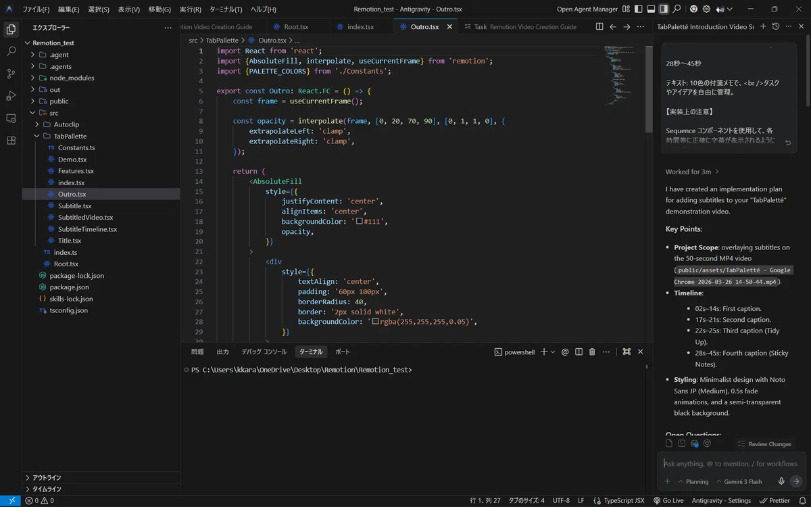Toggle the bottom panel visibility
Image resolution: width=811 pixels, height=507 pixels.
651,9
